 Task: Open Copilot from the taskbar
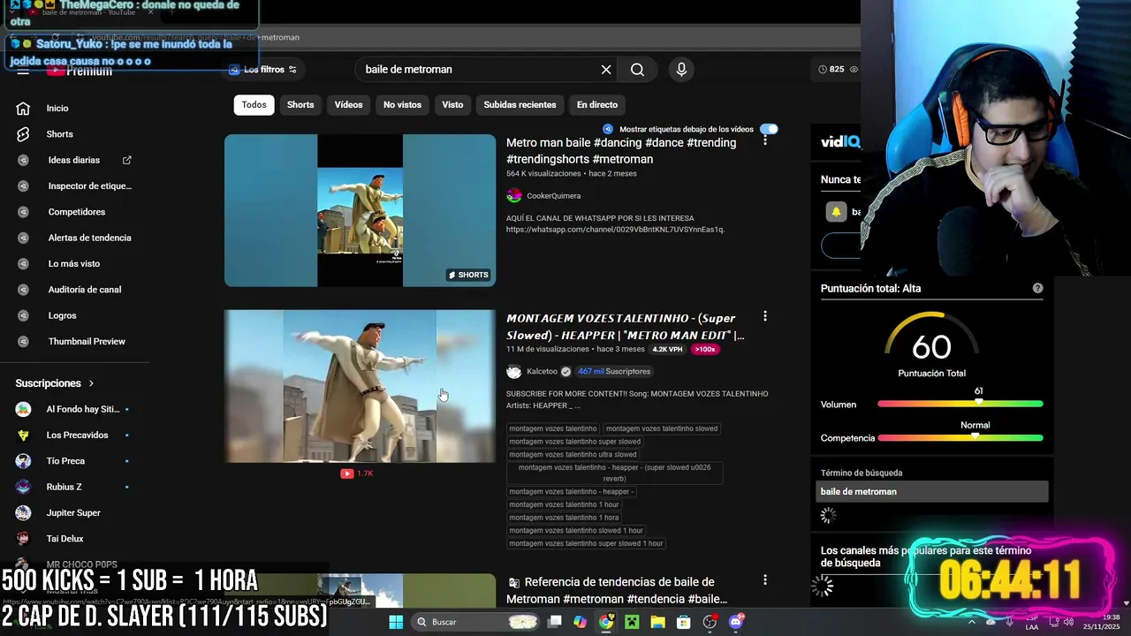click(x=580, y=622)
